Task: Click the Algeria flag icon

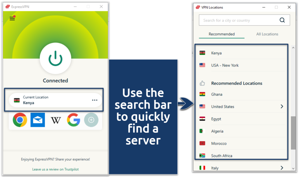Action: pyautogui.click(x=202, y=131)
